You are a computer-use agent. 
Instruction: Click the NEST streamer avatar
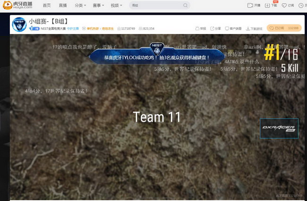point(19,25)
